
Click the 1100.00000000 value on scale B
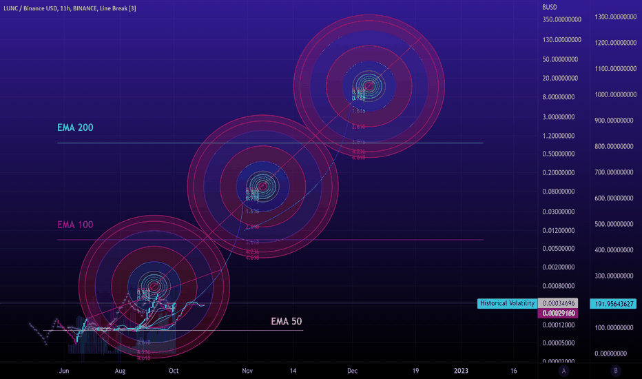tap(615, 69)
